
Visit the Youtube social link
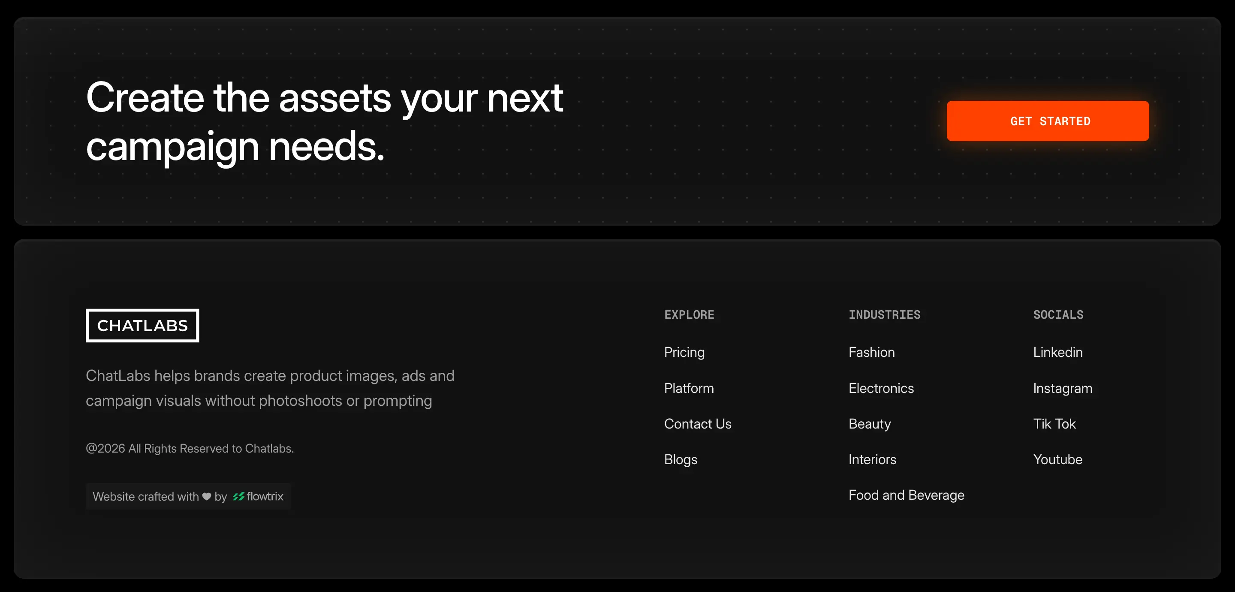(1057, 459)
